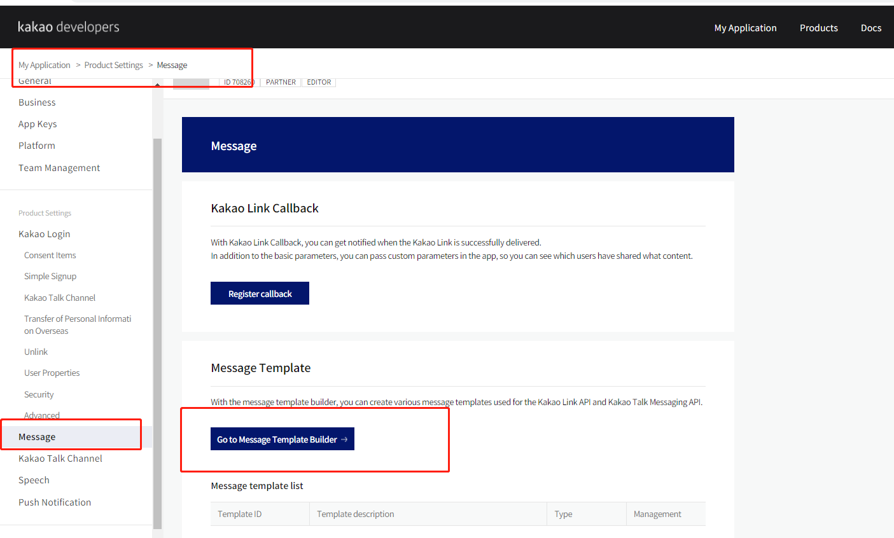Screen dimensions: 894x538
Task: Open Team Management in sidebar
Action: pos(59,168)
